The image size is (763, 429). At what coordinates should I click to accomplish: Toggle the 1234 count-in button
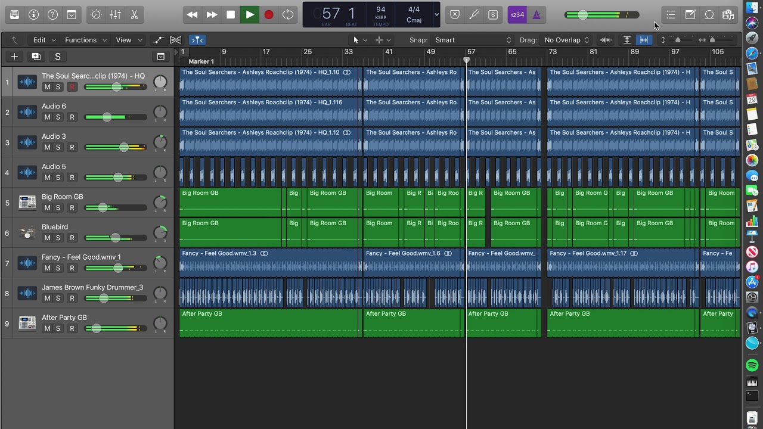[x=517, y=15]
